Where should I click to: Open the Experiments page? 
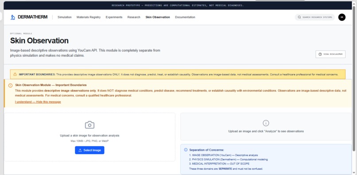coord(114,17)
